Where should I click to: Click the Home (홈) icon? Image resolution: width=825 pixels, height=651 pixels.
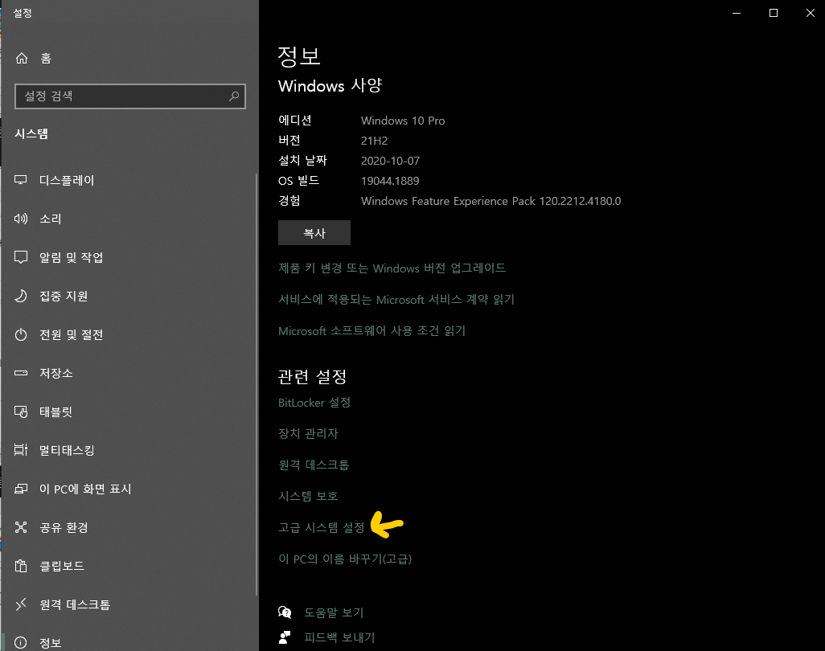click(22, 58)
